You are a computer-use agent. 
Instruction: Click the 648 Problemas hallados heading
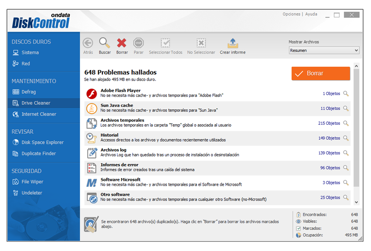120,72
